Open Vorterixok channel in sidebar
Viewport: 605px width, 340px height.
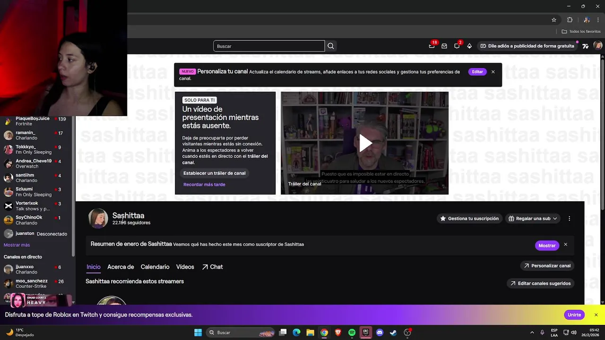point(37,206)
